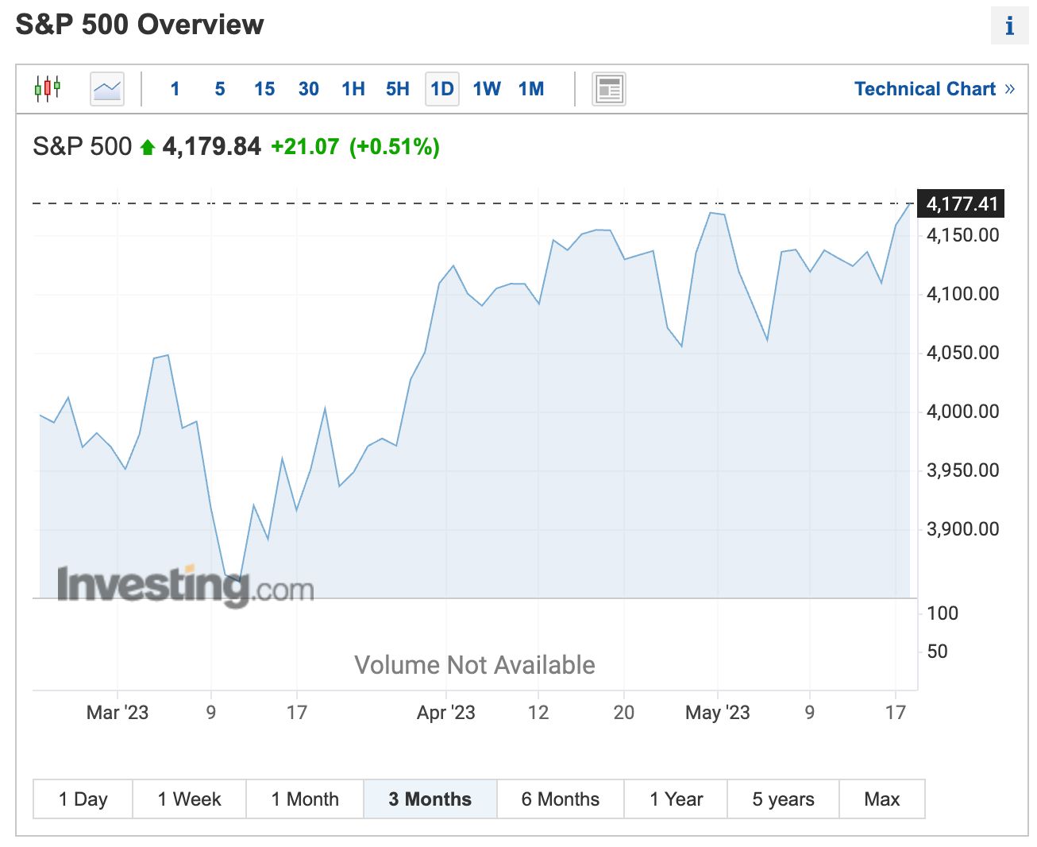Viewport: 1037px width, 847px height.
Task: Show the 1 Week range
Action: coord(190,799)
